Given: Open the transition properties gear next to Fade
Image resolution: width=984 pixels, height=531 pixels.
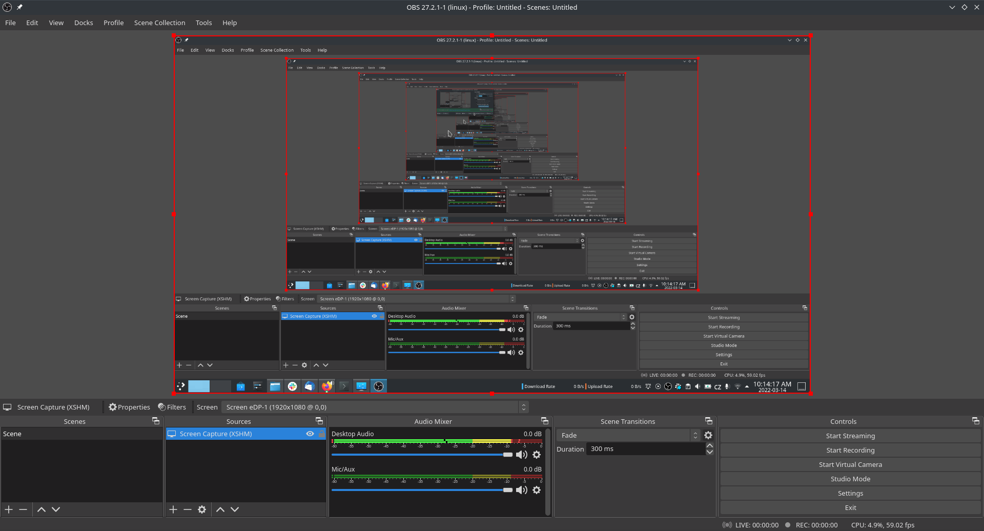Looking at the screenshot, I should coord(708,435).
